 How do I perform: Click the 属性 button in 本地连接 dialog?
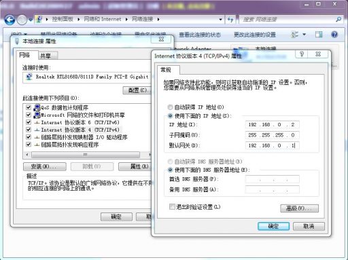pyautogui.click(x=135, y=167)
